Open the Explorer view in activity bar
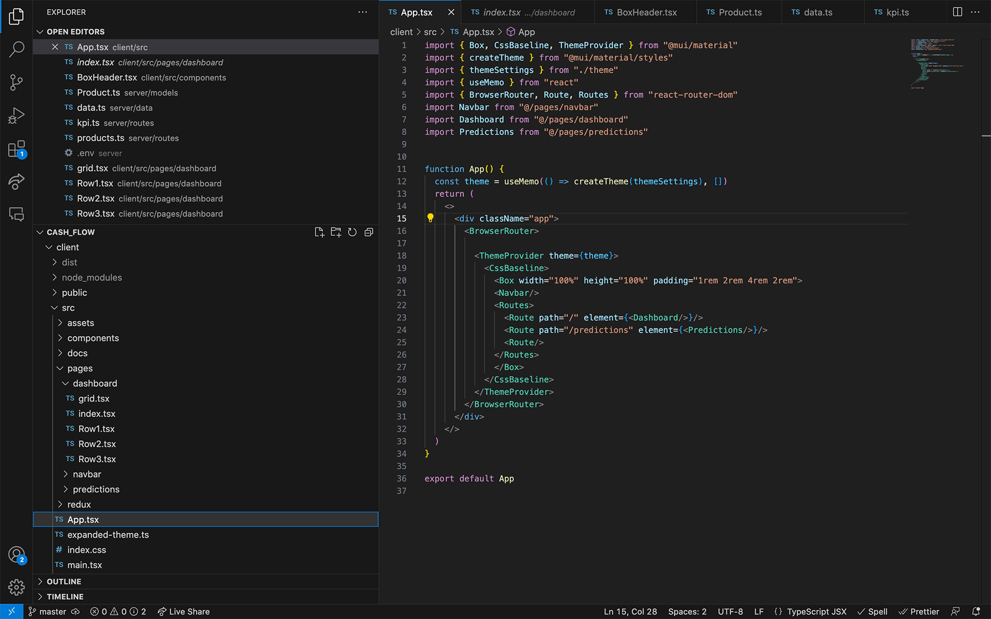Viewport: 991px width, 619px height. coord(17,17)
